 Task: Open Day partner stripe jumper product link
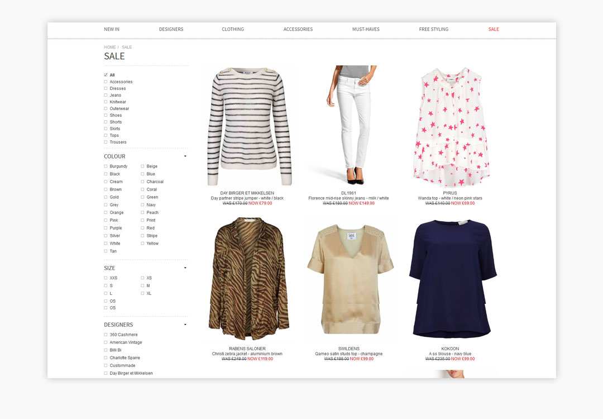[x=247, y=198]
